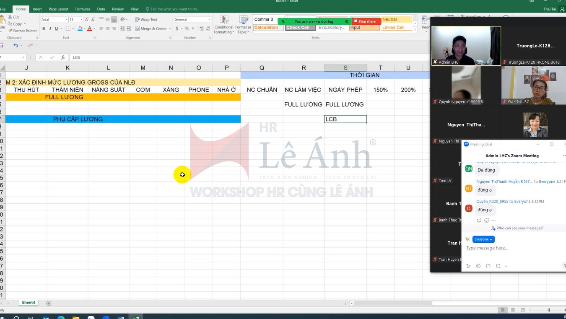The width and height of the screenshot is (566, 319).
Task: Expand the General number format dropdown
Action: 209,20
